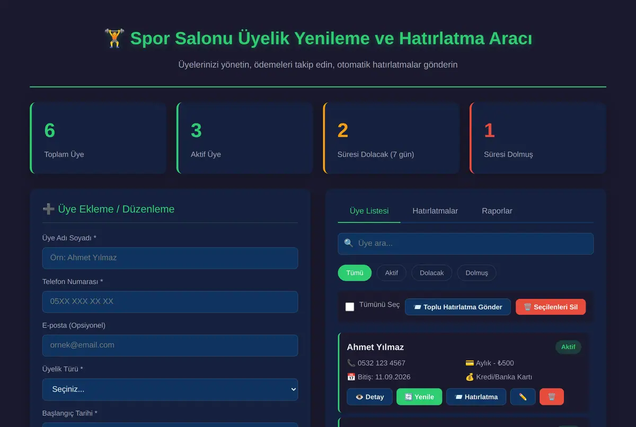636x427 pixels.
Task: Filter members by Dolacak
Action: click(x=432, y=273)
